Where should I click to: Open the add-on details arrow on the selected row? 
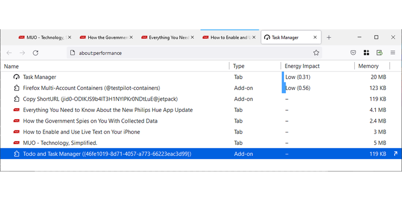coord(395,154)
